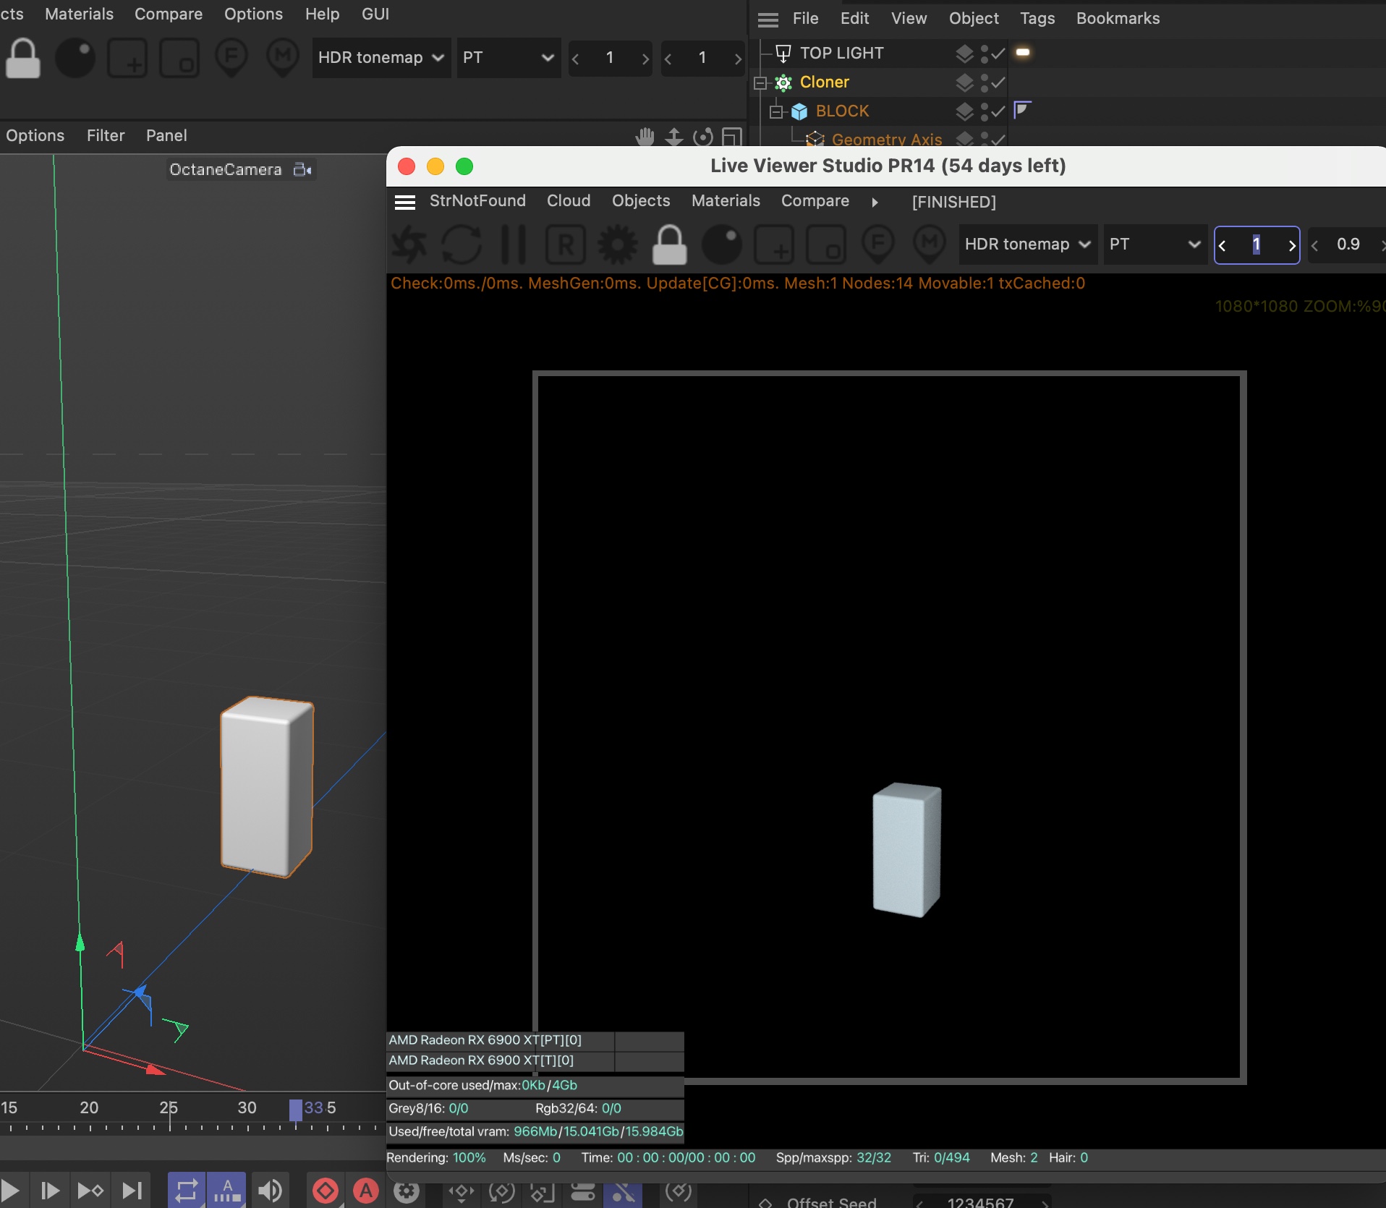Click the lock icon in the docked Live Viewer toolbar
Image resolution: width=1386 pixels, height=1208 pixels.
point(23,58)
